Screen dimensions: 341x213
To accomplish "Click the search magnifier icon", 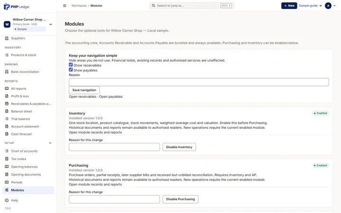I will tap(153, 6).
